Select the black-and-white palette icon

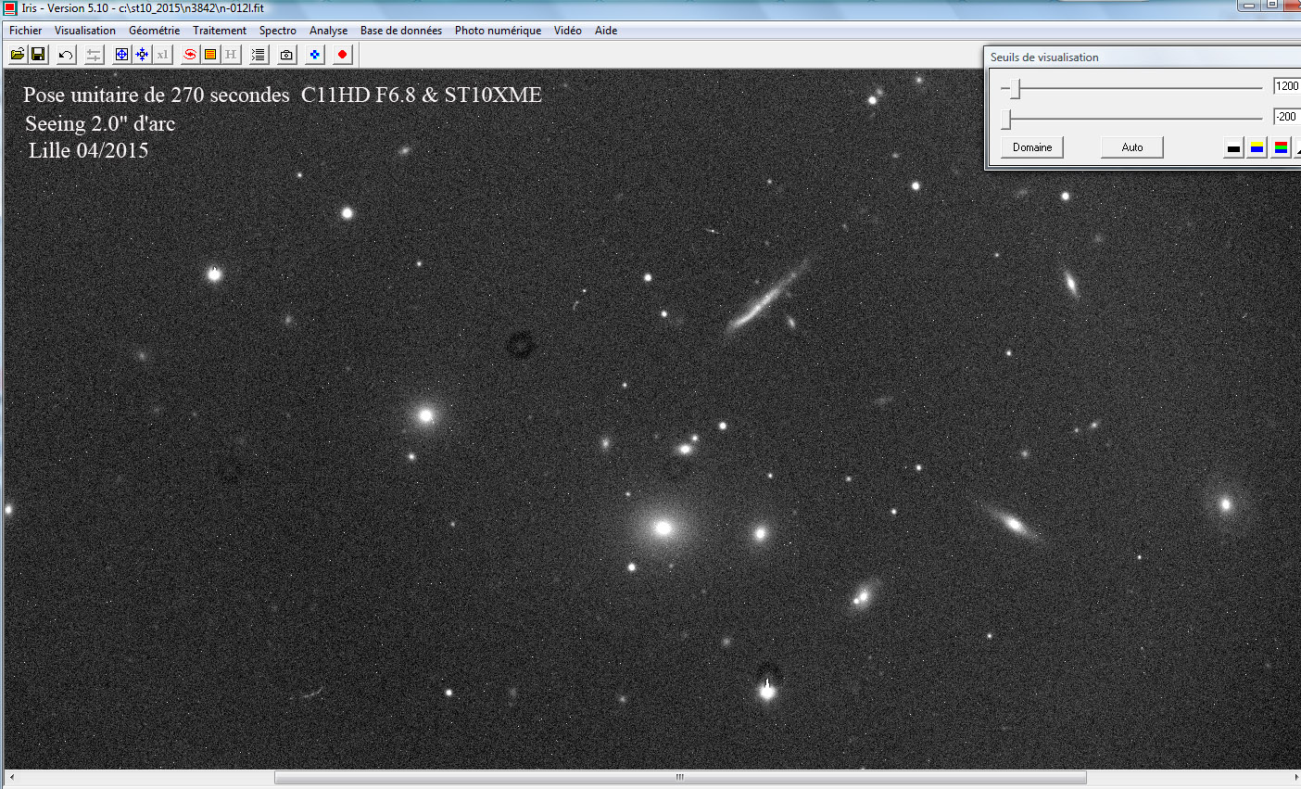[1233, 147]
